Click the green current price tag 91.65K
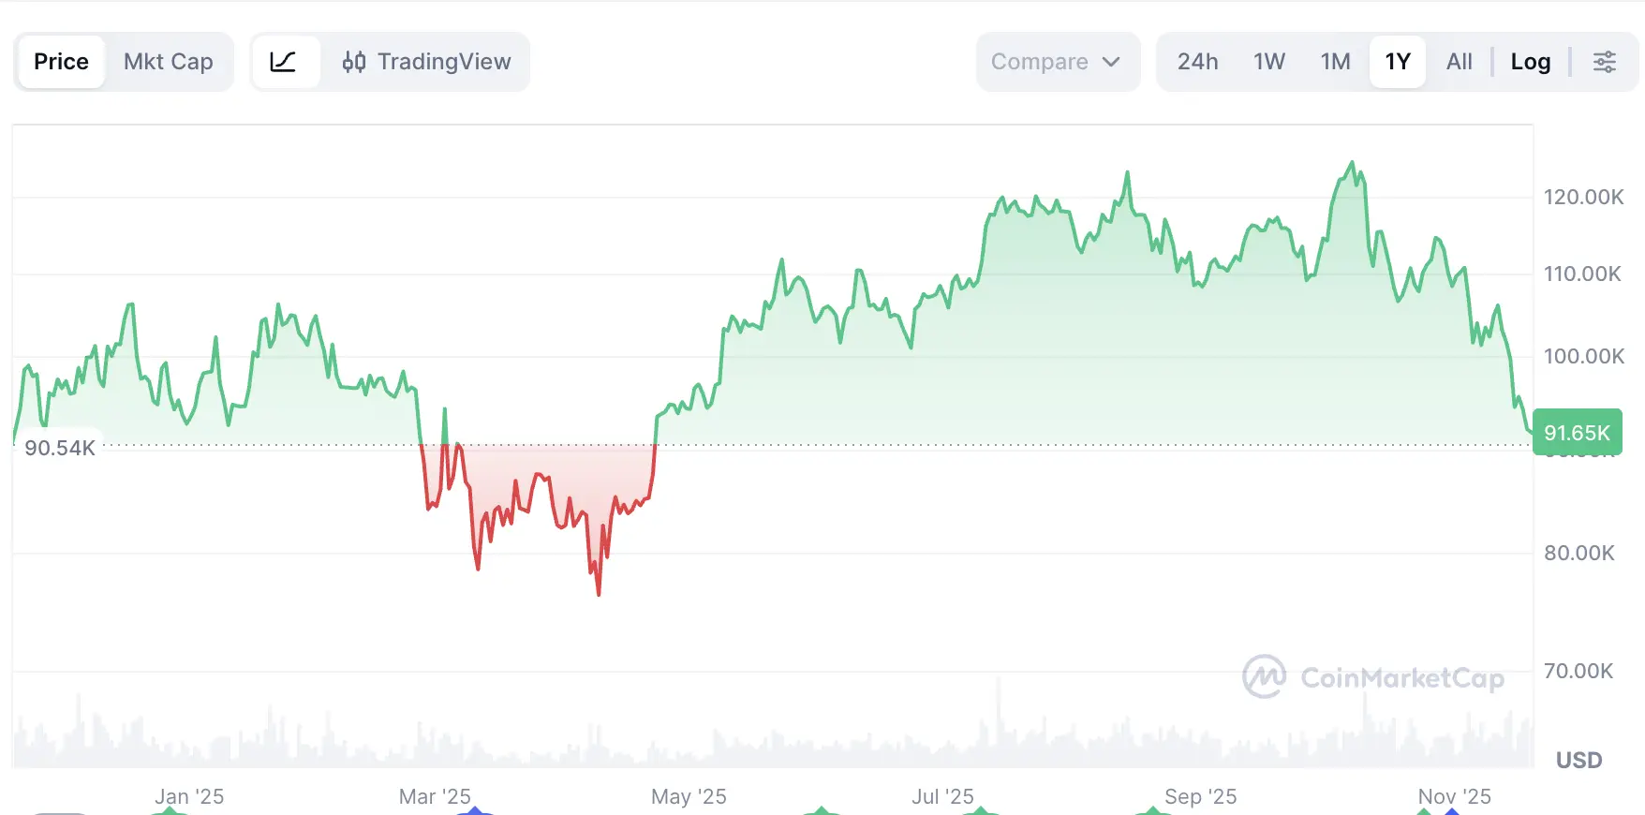The width and height of the screenshot is (1645, 815). [x=1577, y=433]
